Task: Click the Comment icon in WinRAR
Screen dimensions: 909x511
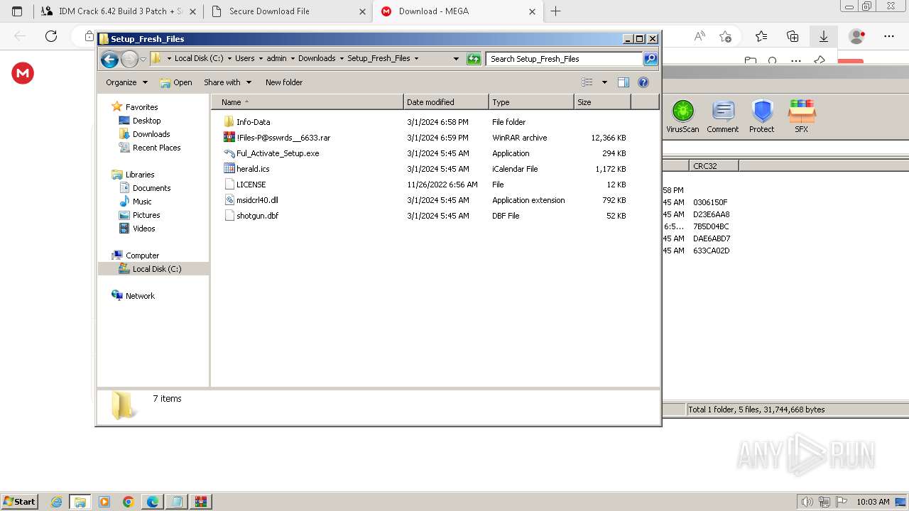Action: tap(723, 116)
